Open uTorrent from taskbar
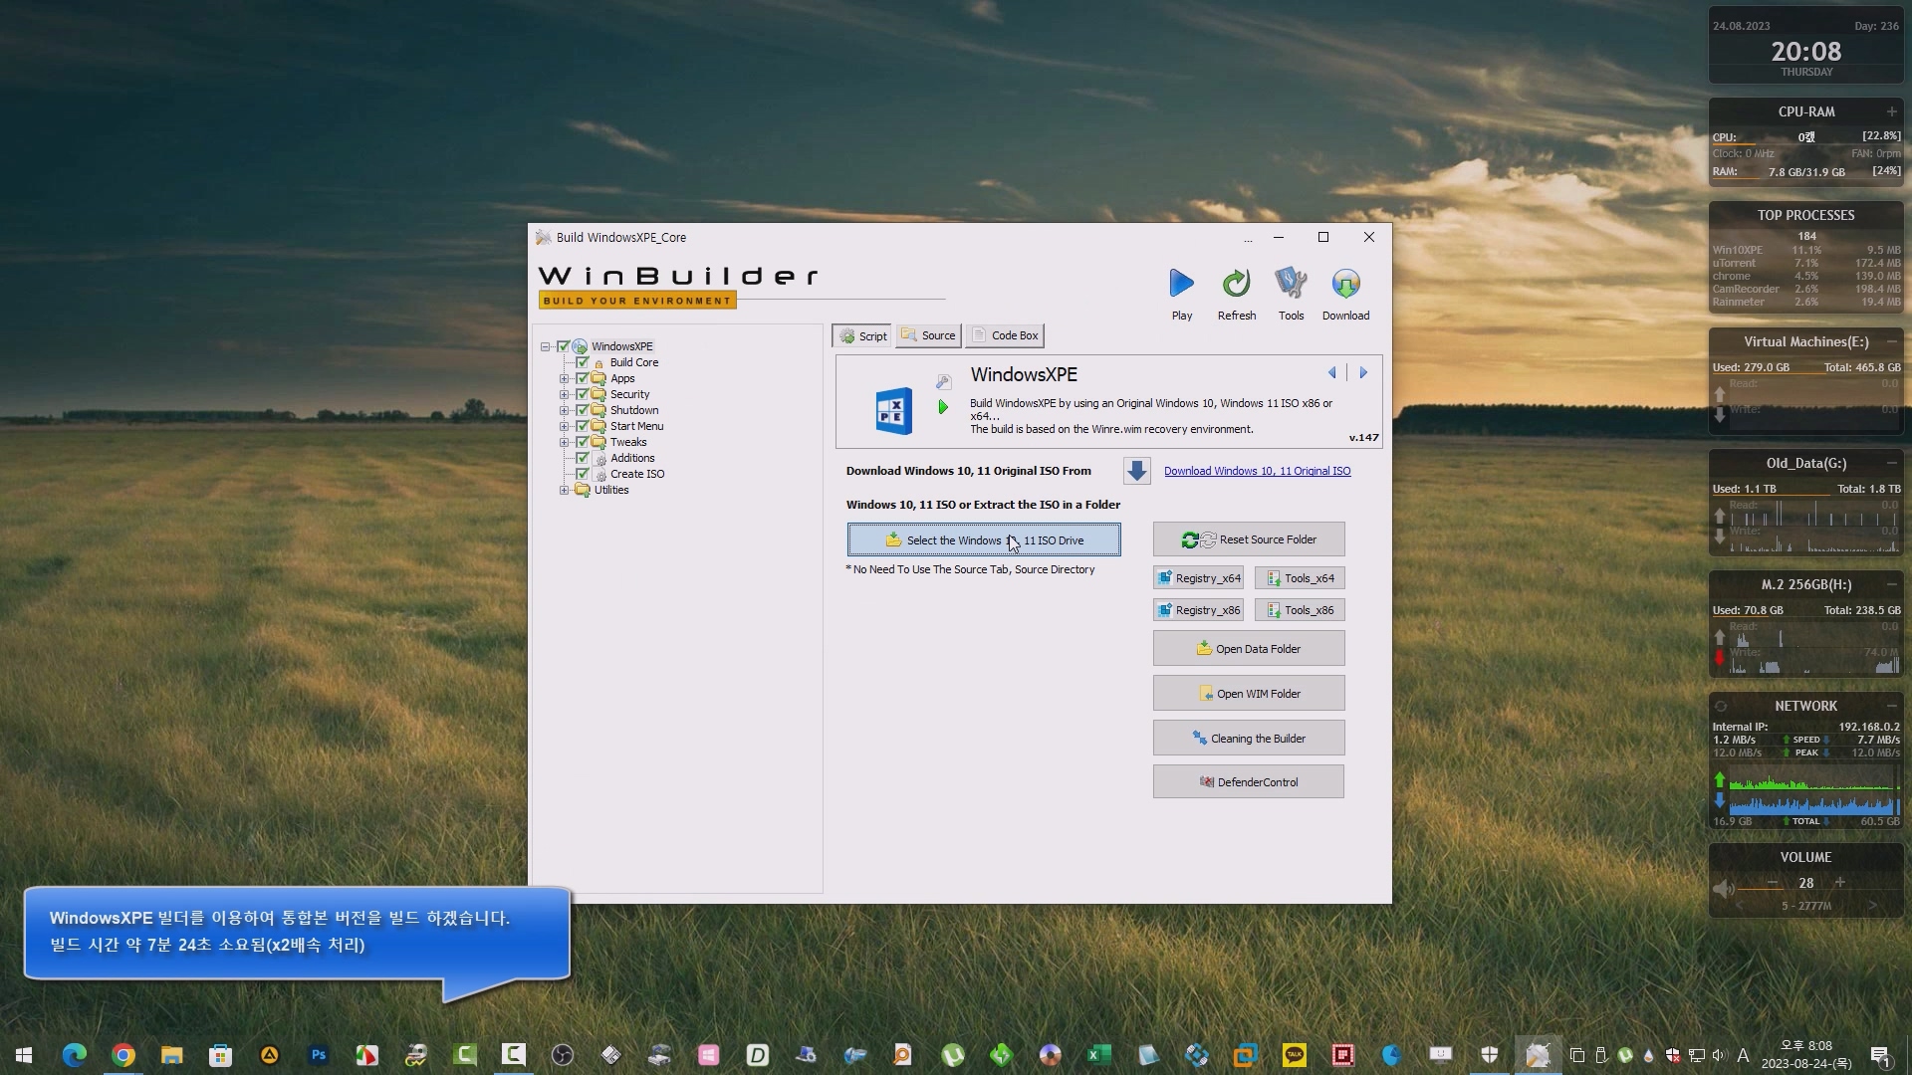The width and height of the screenshot is (1912, 1075). coord(952,1055)
